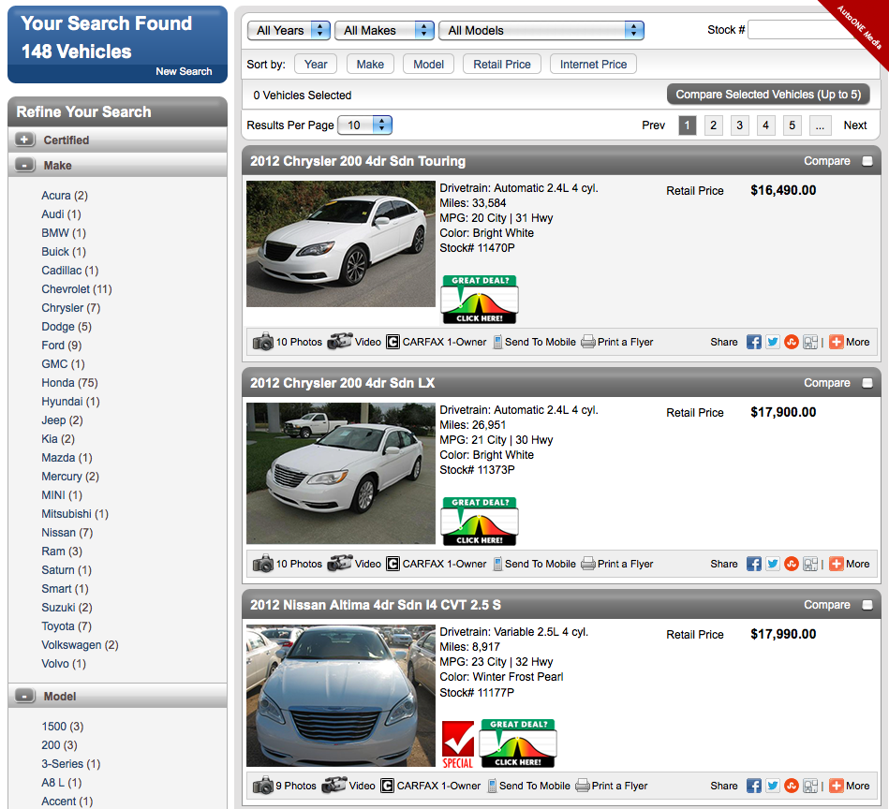Open 10 Photos camera icon for Chrysler 200 Touring
Image resolution: width=889 pixels, height=809 pixels.
pyautogui.click(x=263, y=342)
